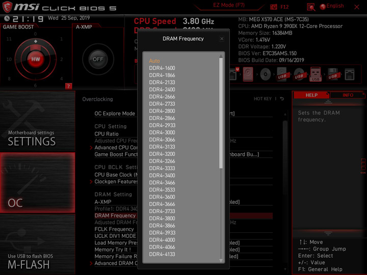This screenshot has height=275, width=367.
Task: Toggle the GAME BOOST HW knob
Action: pyautogui.click(x=36, y=59)
